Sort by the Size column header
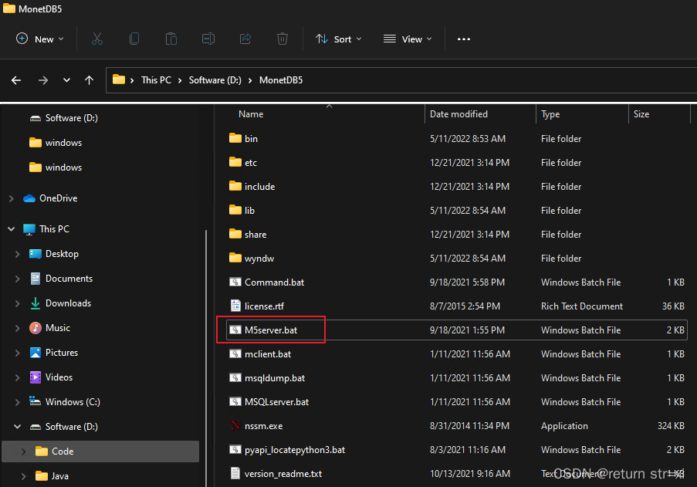697x487 pixels. click(641, 114)
